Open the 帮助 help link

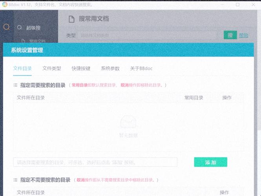tap(243, 35)
